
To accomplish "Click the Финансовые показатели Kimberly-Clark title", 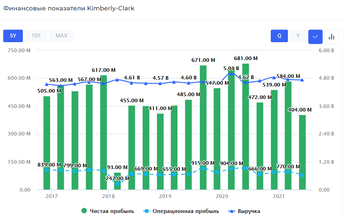I will (x=69, y=8).
